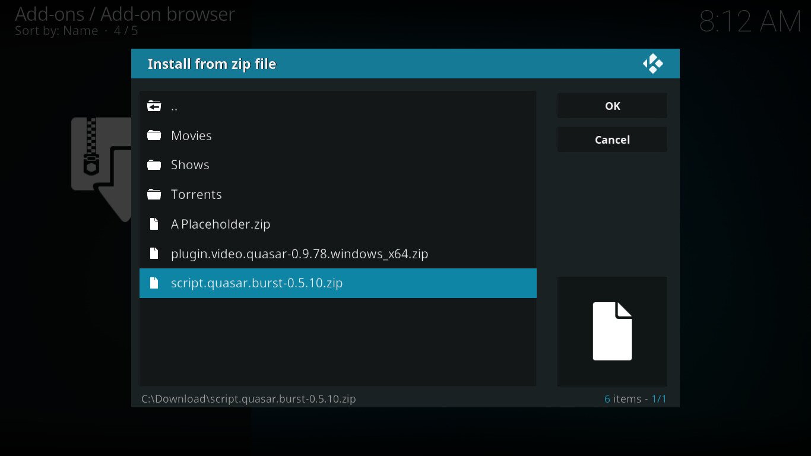Click the Shows folder icon
811x456 pixels.
tap(154, 164)
